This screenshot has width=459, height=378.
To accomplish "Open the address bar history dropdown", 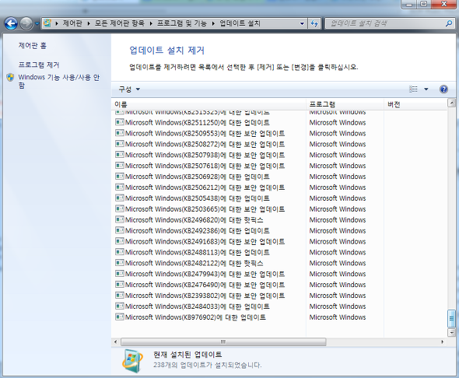I will point(302,23).
